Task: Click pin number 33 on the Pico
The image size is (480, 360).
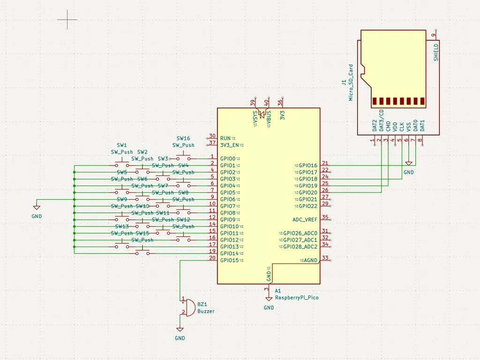Action: click(x=325, y=258)
